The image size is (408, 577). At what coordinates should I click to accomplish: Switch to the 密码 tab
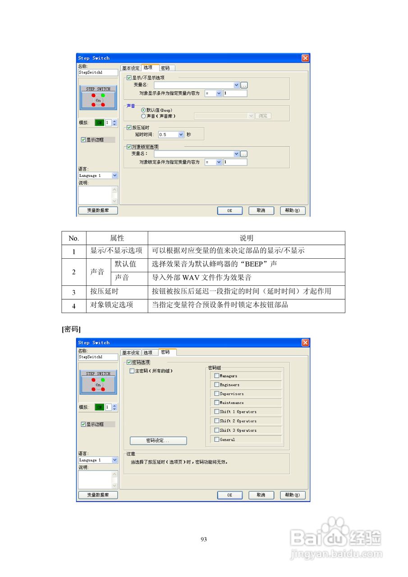coord(166,68)
